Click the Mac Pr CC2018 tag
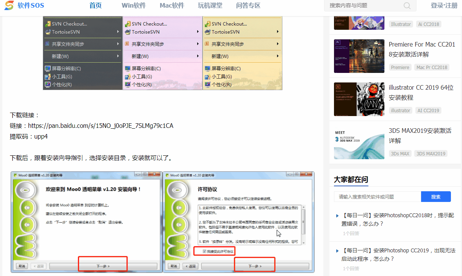Viewport: 462px width, 276px height. pyautogui.click(x=432, y=67)
